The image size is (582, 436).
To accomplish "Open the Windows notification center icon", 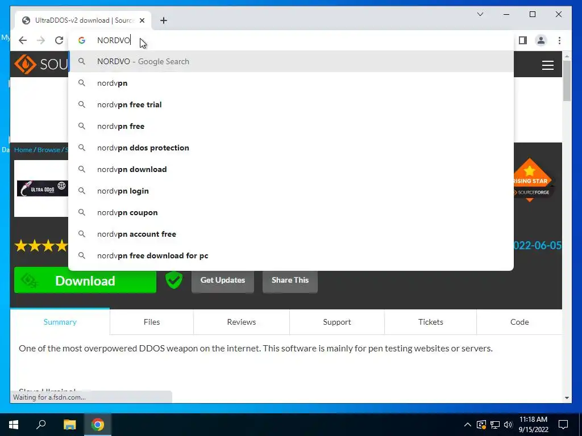I will tap(563, 425).
